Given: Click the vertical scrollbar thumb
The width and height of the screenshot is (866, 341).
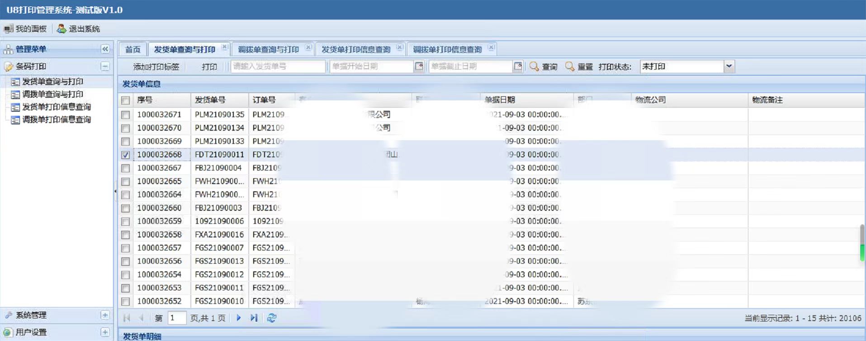Looking at the screenshot, I should pos(862,243).
